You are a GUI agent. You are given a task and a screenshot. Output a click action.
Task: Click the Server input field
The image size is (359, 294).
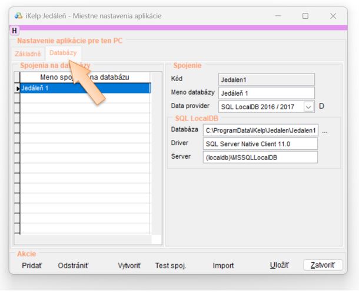[x=260, y=158]
